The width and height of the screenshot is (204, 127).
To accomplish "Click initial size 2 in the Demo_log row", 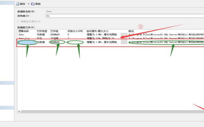I will tap(68, 38).
